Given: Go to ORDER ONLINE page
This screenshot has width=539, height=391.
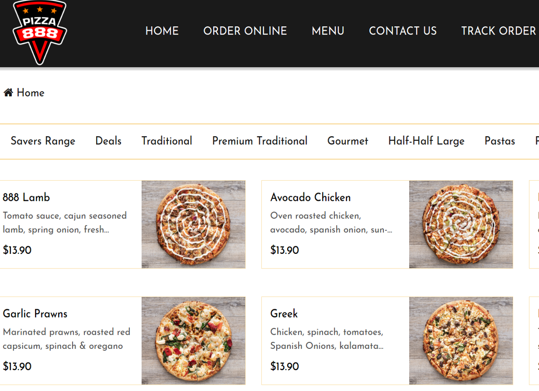Looking at the screenshot, I should click(x=245, y=31).
